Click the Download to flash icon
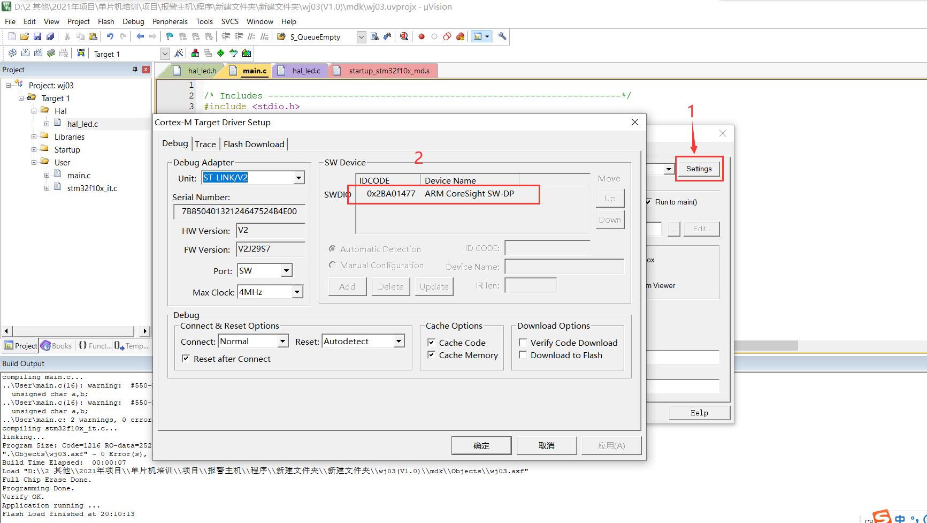927x523 pixels. [80, 53]
